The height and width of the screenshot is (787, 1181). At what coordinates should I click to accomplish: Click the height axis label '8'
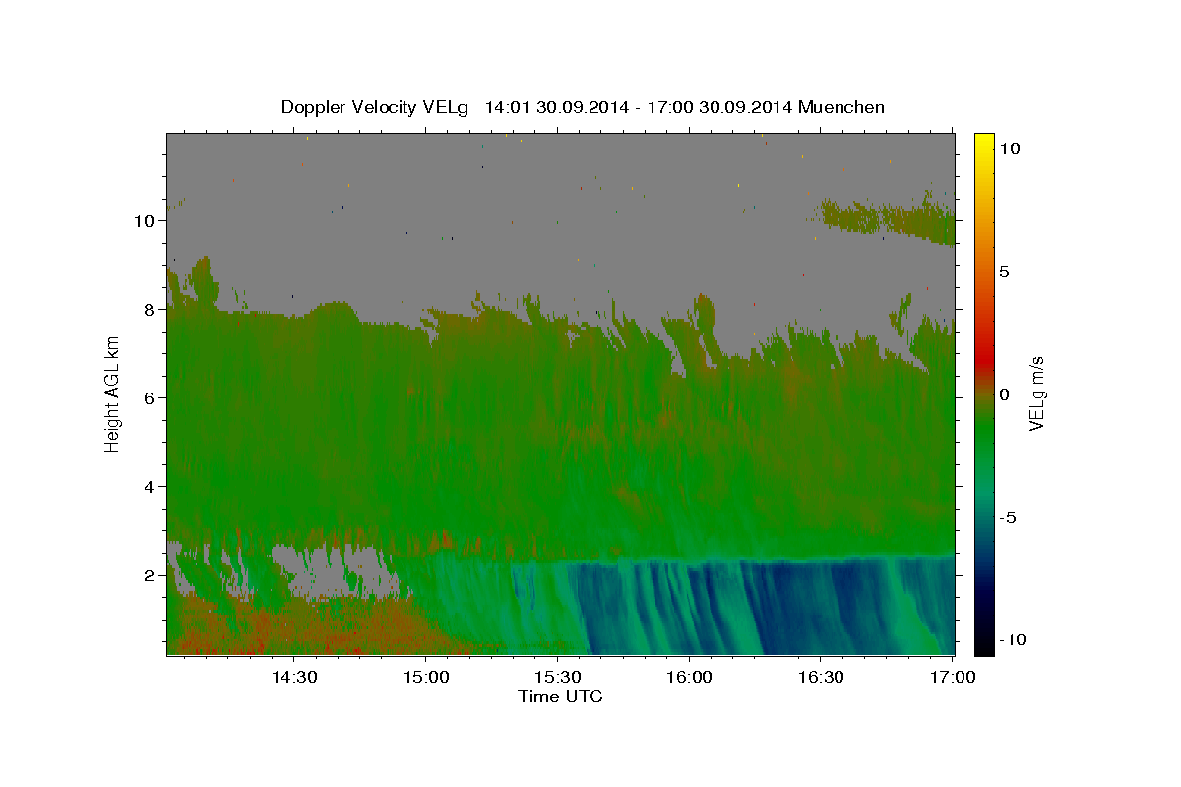click(x=150, y=309)
